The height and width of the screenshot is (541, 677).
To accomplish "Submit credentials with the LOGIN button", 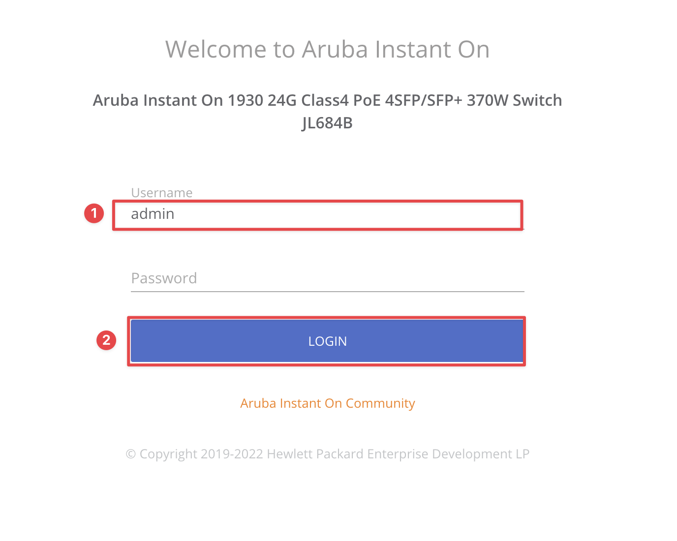I will [x=327, y=341].
